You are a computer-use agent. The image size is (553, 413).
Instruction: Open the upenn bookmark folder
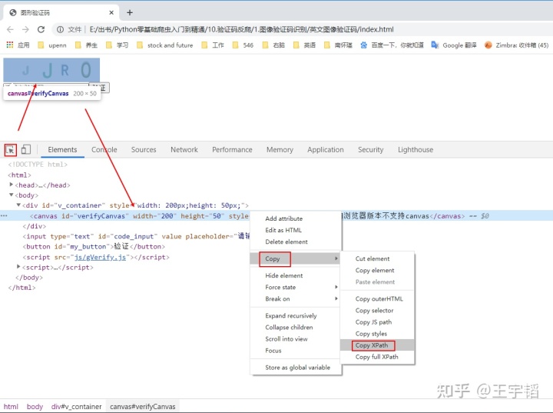click(x=52, y=45)
